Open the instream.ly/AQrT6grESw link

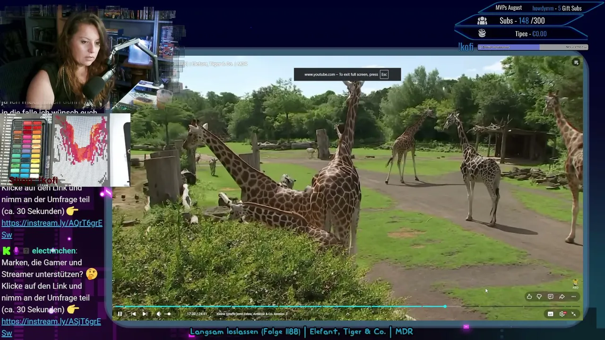tap(52, 229)
